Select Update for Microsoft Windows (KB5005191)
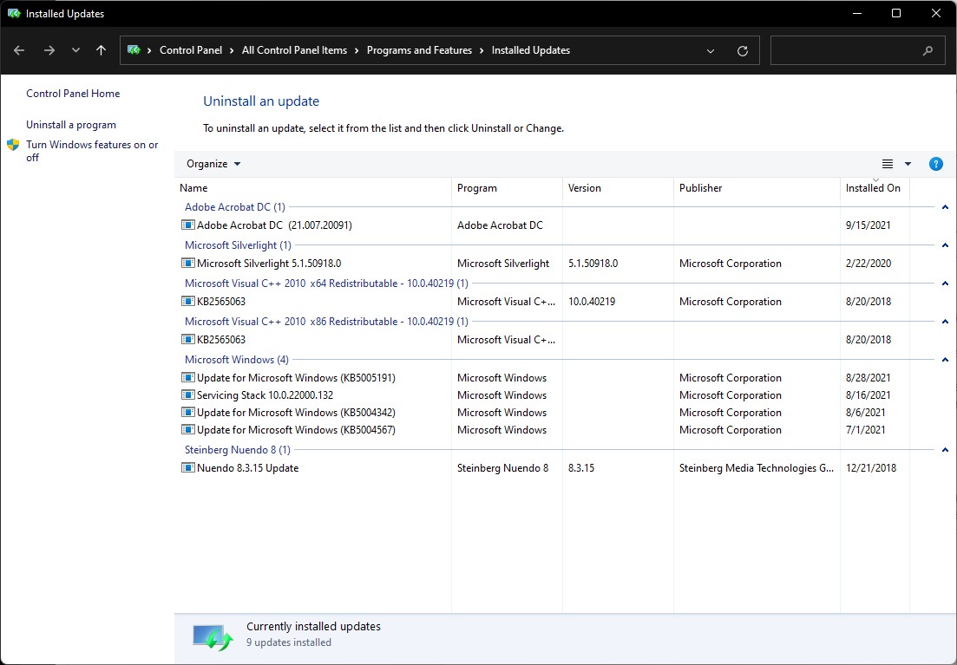Image resolution: width=957 pixels, height=665 pixels. 296,378
